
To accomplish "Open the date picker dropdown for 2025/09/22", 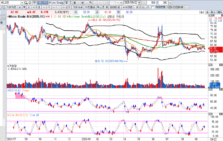I will tap(140, 2).
